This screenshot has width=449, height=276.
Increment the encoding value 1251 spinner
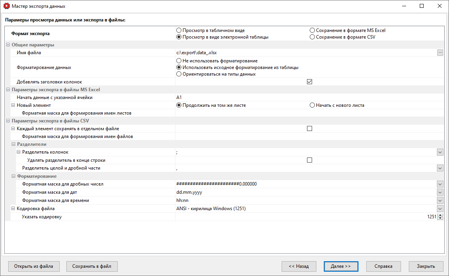440,215
